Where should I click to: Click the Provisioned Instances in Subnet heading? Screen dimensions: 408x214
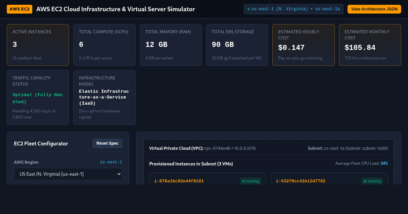(x=191, y=164)
